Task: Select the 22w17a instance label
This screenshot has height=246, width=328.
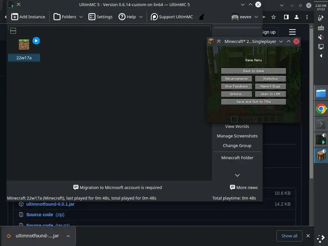Action: tap(24, 58)
